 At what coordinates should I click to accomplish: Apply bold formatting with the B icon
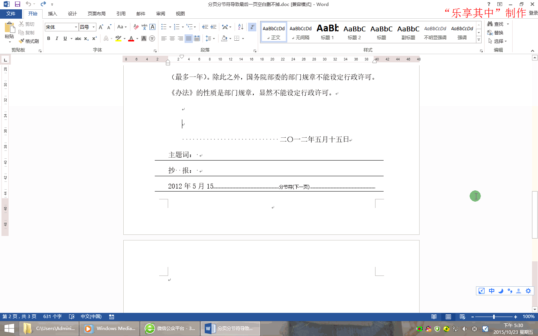click(49, 38)
